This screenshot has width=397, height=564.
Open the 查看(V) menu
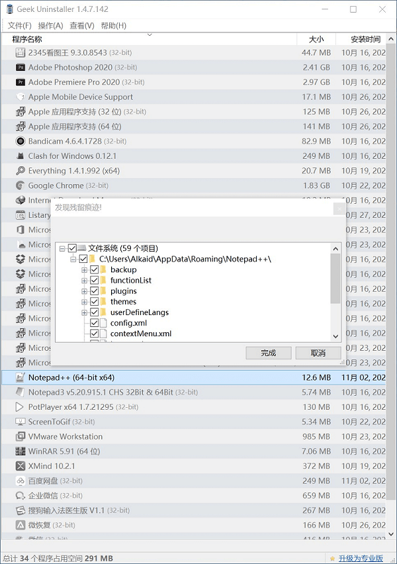(81, 26)
